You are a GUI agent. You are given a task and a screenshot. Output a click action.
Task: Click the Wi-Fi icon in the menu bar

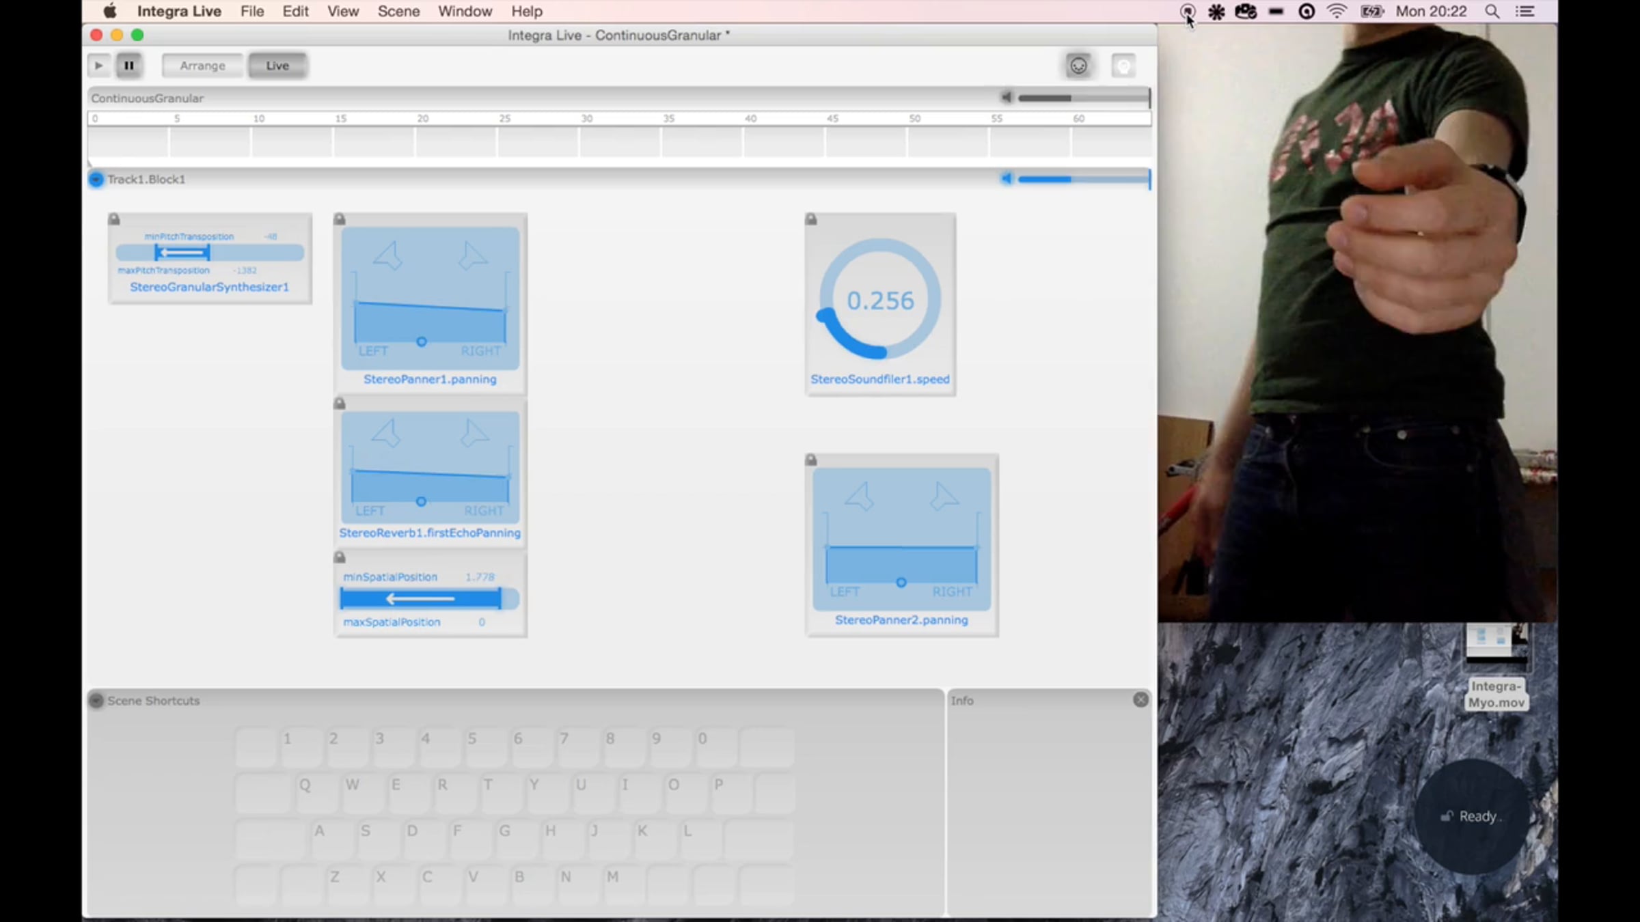coord(1337,12)
